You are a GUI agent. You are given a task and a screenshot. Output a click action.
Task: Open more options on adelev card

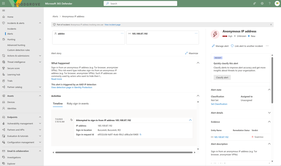[x=122, y=33]
